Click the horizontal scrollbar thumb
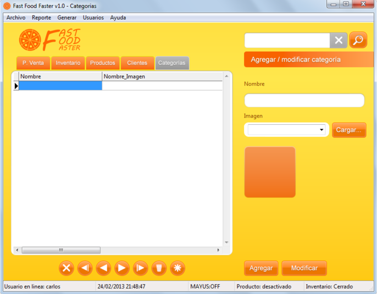Image resolution: width=377 pixels, height=294 pixels. 61,250
